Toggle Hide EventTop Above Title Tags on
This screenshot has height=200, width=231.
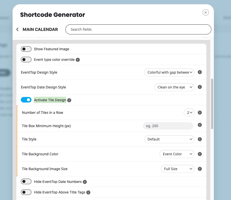coord(26,192)
